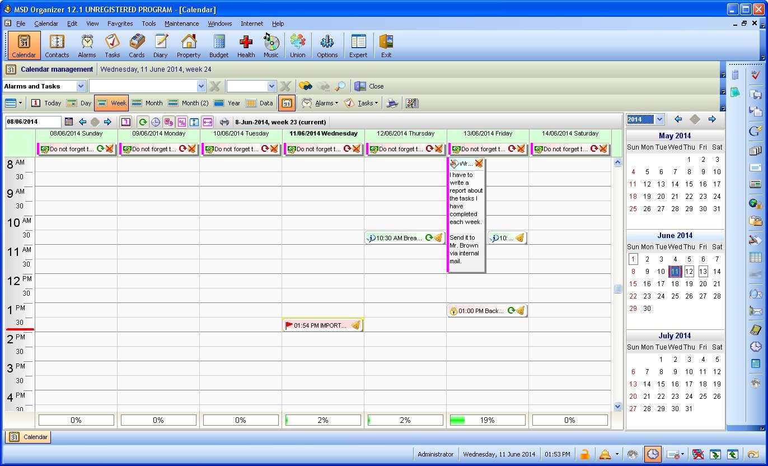Open the Union module
Viewport: 768px width, 466px height.
coord(298,45)
